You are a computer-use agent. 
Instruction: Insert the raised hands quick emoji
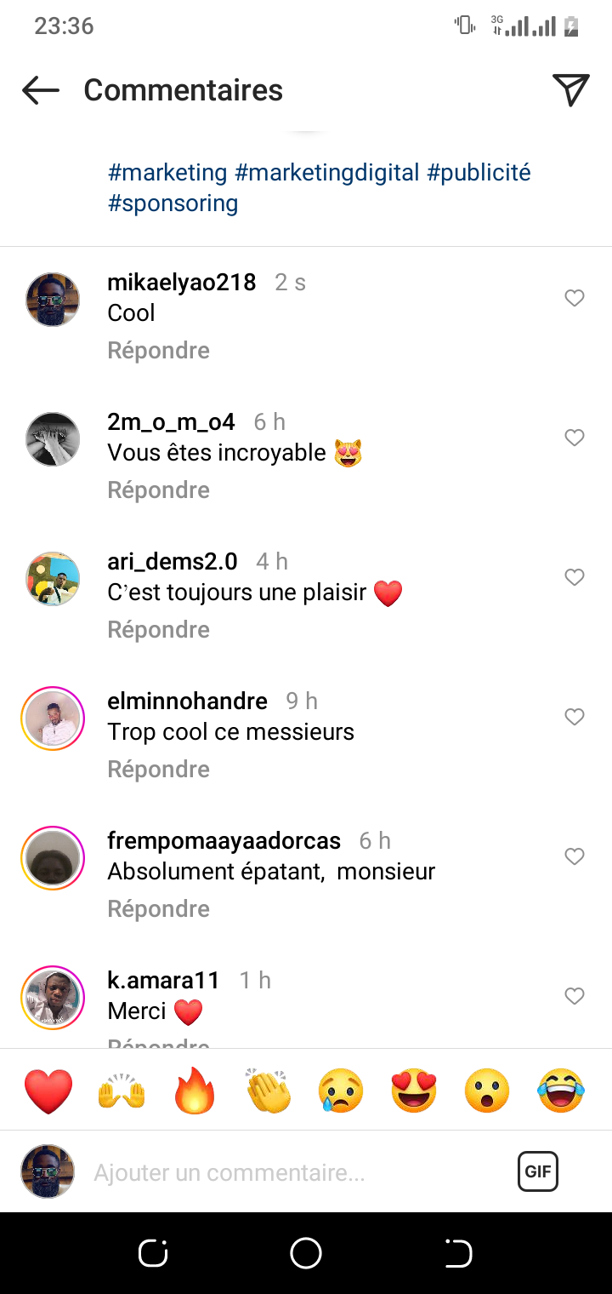122,1091
